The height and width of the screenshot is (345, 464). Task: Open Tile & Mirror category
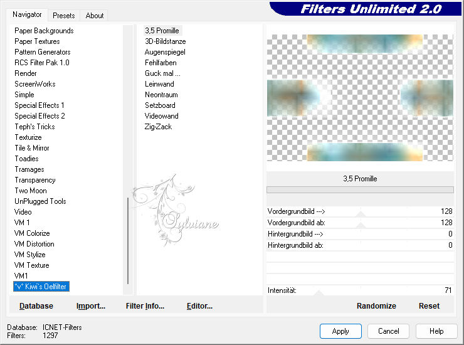click(32, 148)
